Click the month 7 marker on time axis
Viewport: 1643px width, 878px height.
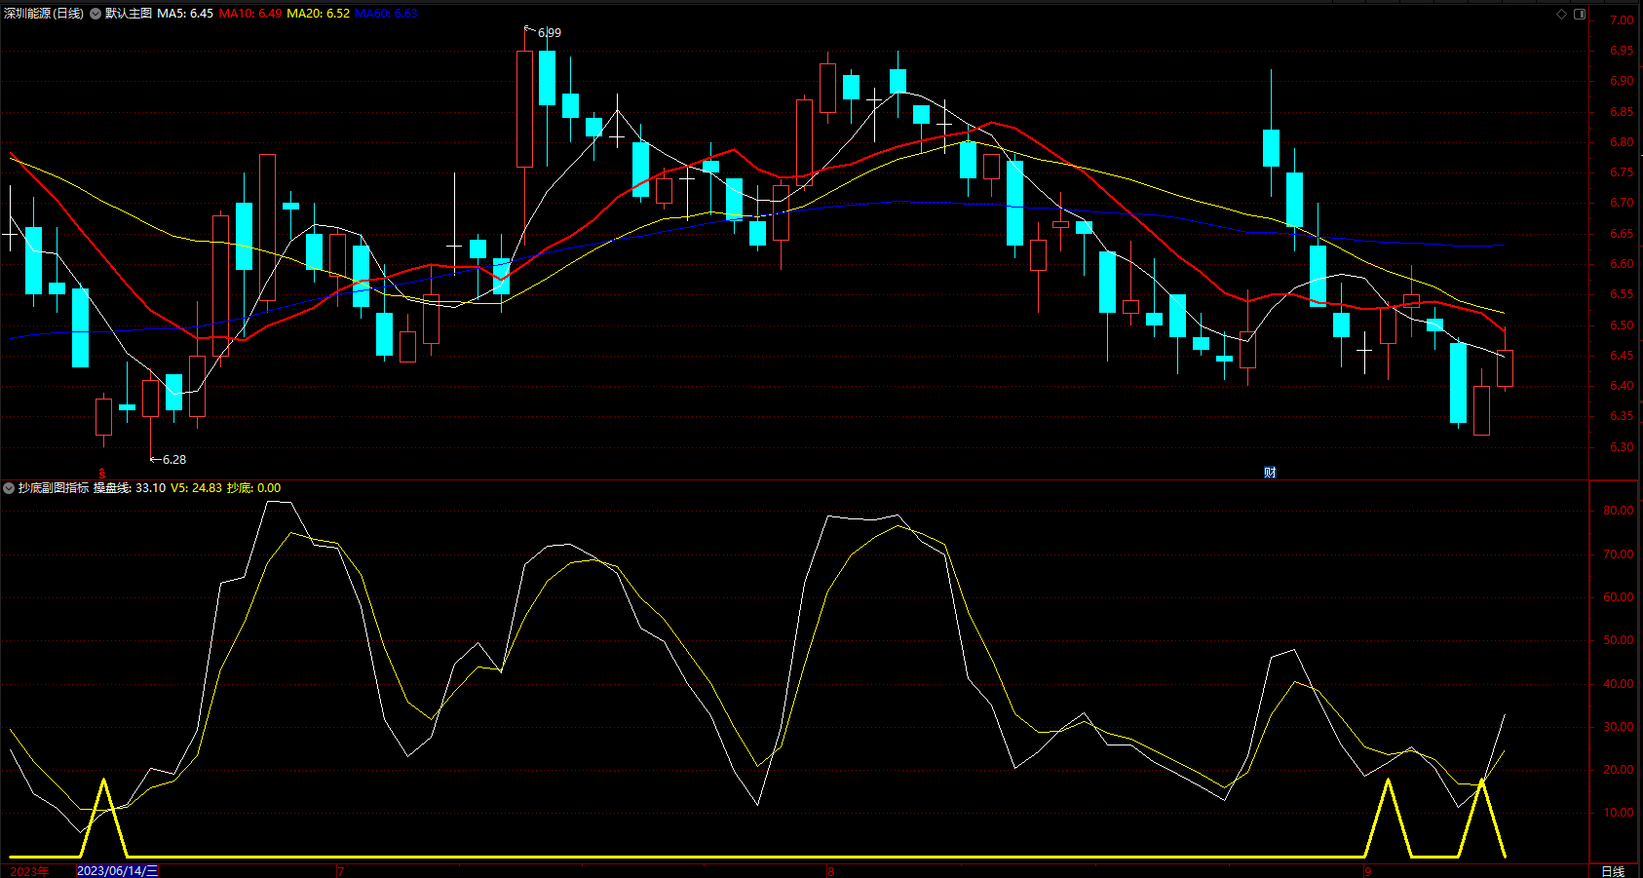[340, 871]
